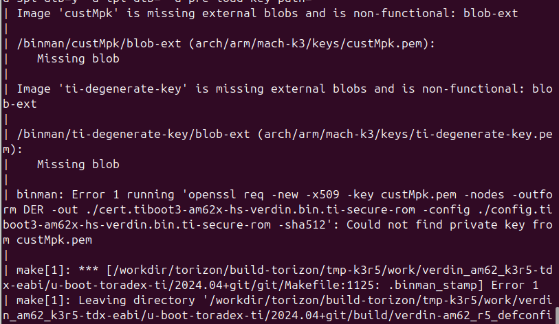Screen dimensions: 559x324
Task: Click the 'openssl req' command text
Action: click(226, 195)
